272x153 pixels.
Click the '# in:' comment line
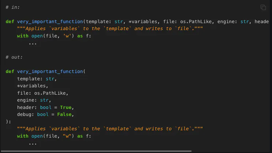(x=13, y=7)
